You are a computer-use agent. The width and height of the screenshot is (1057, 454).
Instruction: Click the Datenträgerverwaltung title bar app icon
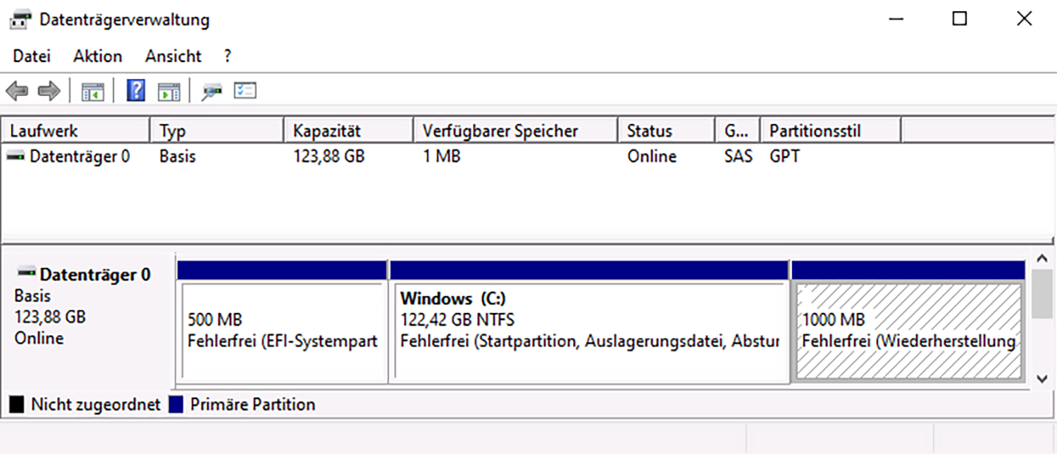tap(20, 20)
